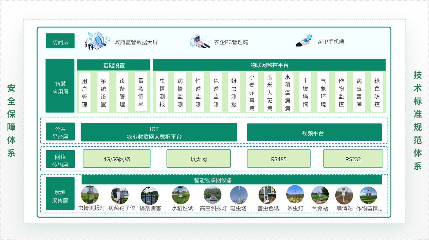Viewport: 429px width, 240px height.
Task: Open the 气象环境 module
Action: pos(323,92)
